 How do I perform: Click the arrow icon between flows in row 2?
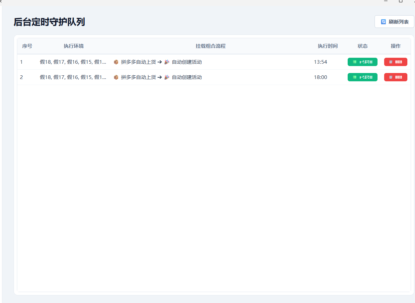[160, 77]
